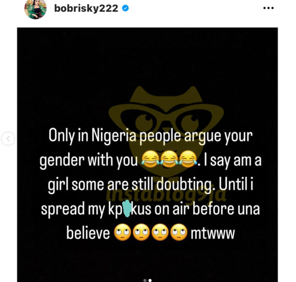
Task: Select the second carousel indicator dot
Action: coord(150,280)
